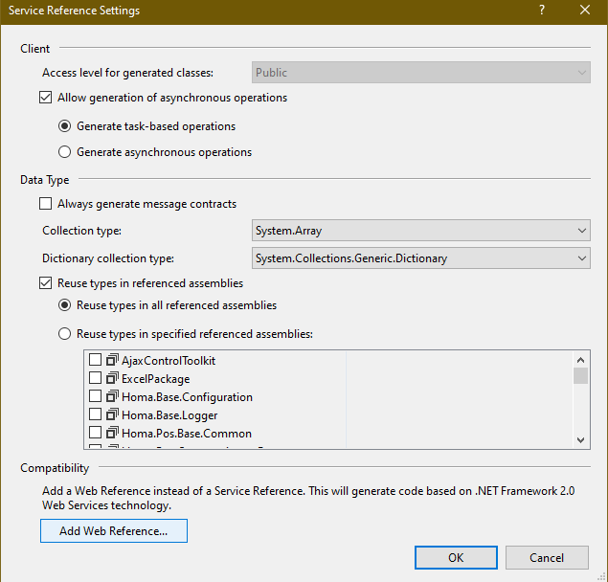The height and width of the screenshot is (582, 608).
Task: Check the AjaxControlToolkit assembly checkbox
Action: (95, 360)
